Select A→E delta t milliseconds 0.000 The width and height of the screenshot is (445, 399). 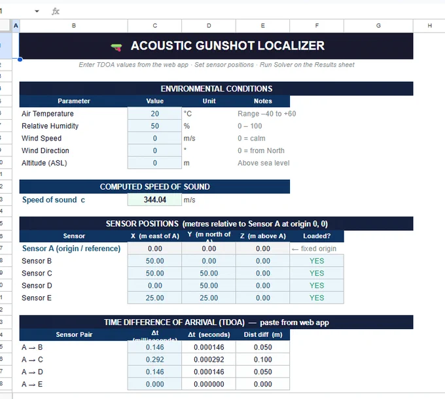154,384
